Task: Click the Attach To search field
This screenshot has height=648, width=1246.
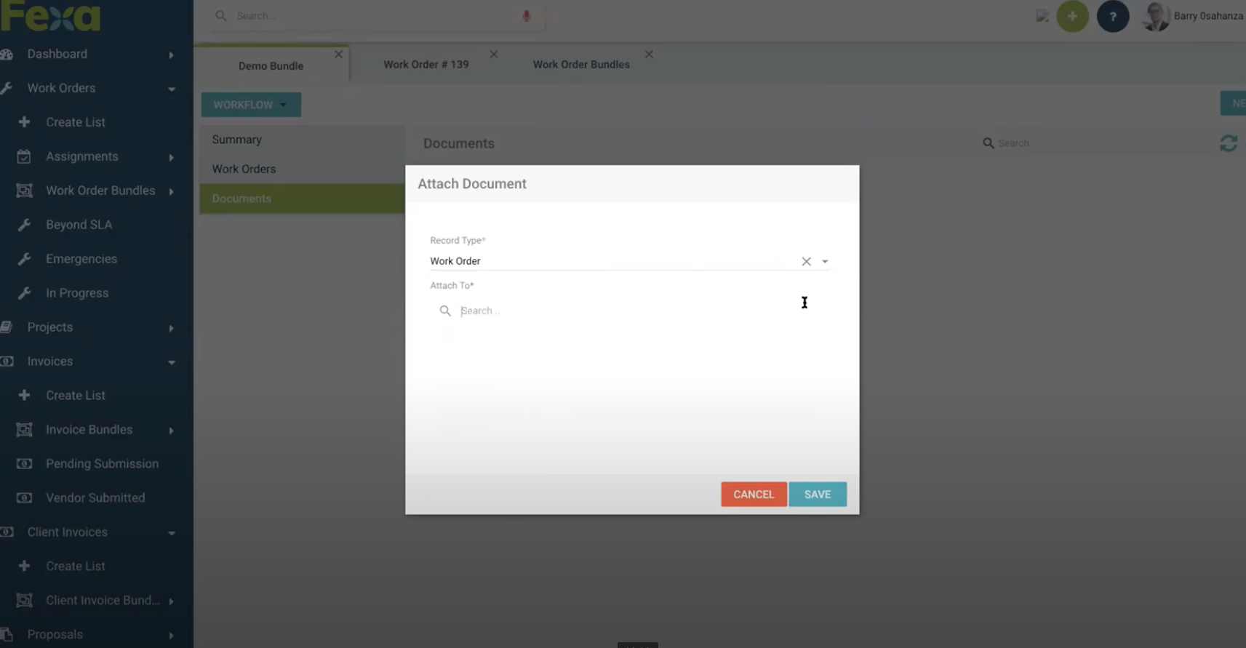Action: coord(626,311)
